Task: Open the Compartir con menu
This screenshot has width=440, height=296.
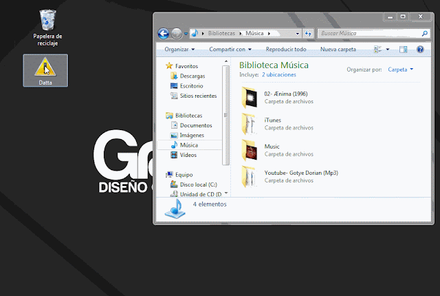Action: [x=230, y=49]
